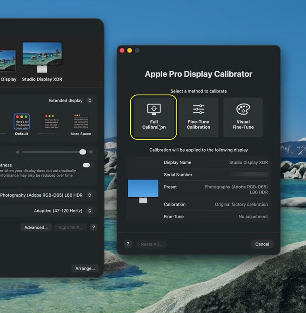Click the Apple Pro Display Calibrator title

pos(199,74)
